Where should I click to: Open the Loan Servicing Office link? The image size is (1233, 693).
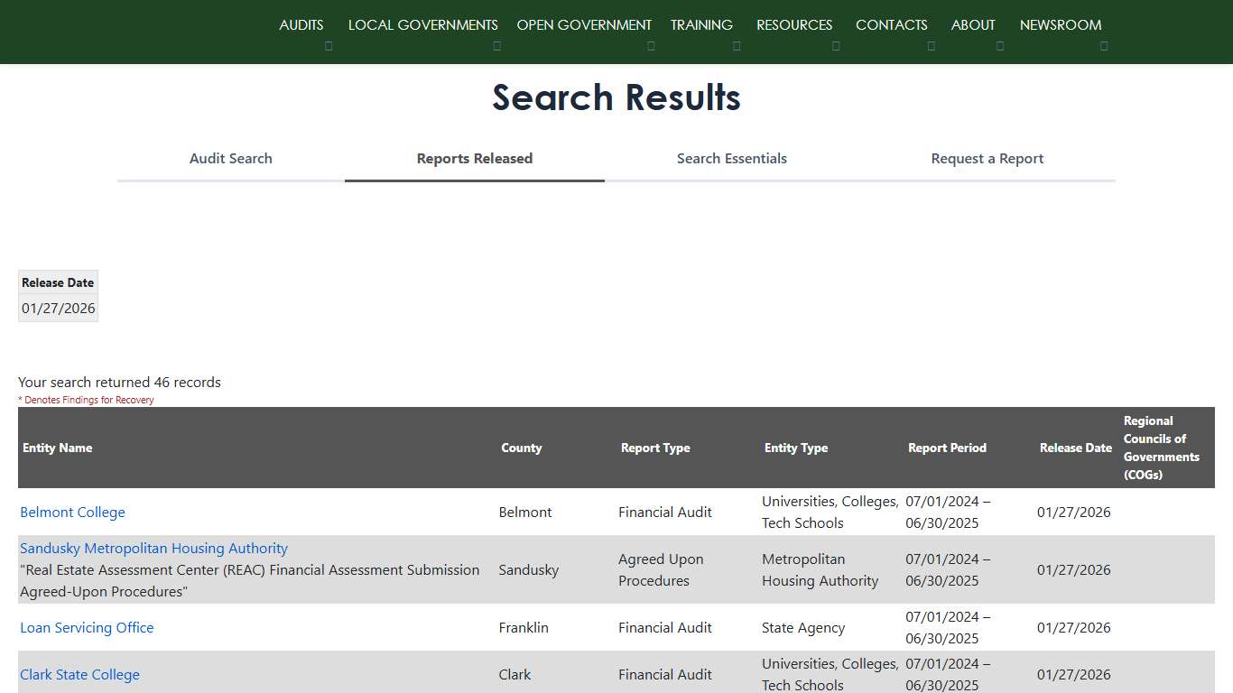tap(87, 627)
